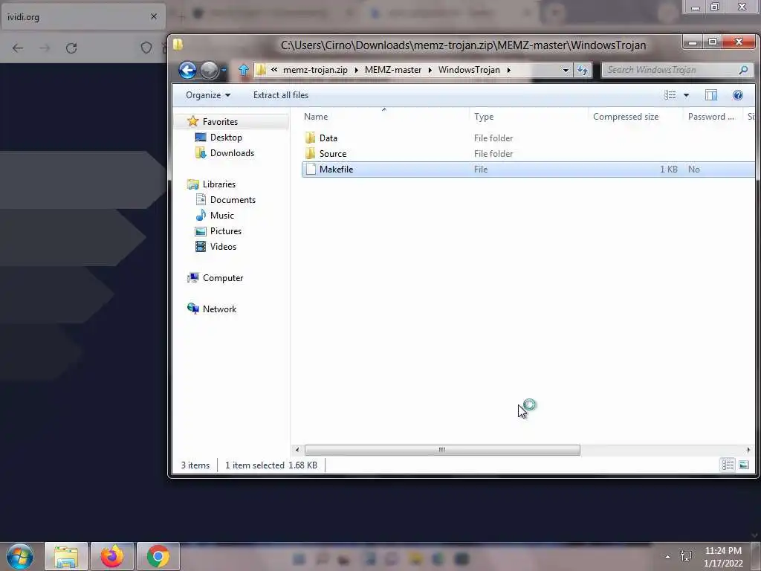Show hidden breadcrumb path chevrons
Image resolution: width=761 pixels, height=571 pixels.
pos(274,69)
